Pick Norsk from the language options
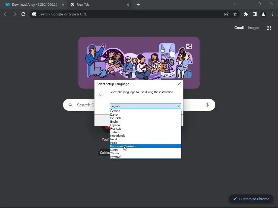The height and width of the screenshot is (208, 278). click(x=146, y=139)
